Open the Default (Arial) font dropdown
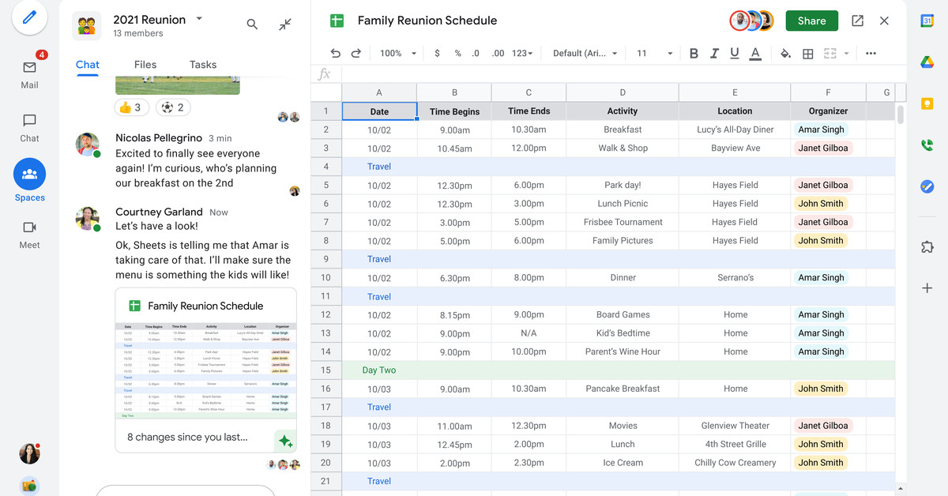 [x=585, y=53]
